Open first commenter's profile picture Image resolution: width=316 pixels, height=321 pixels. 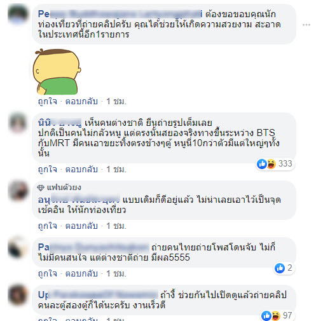click(x=18, y=14)
